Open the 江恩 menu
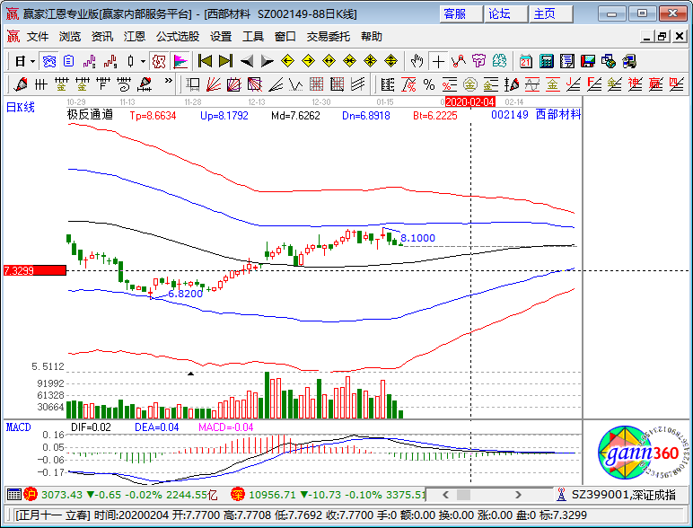693x528 pixels. pos(135,37)
